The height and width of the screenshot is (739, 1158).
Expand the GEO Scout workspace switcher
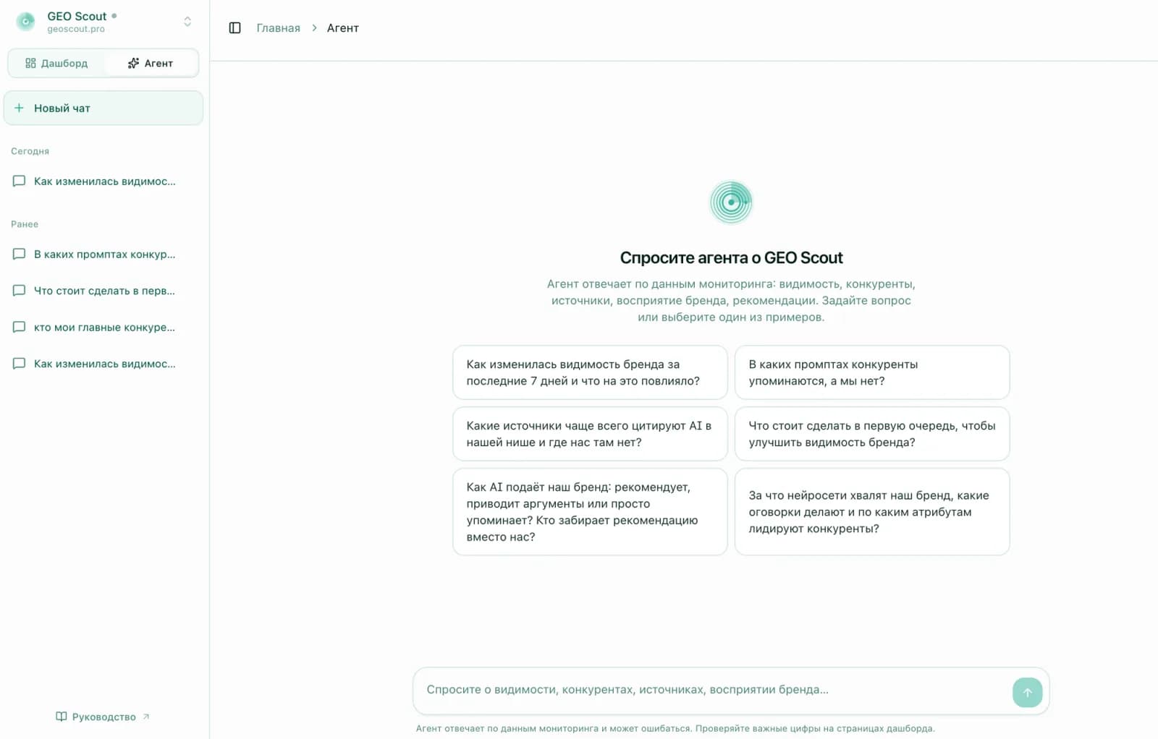(187, 22)
